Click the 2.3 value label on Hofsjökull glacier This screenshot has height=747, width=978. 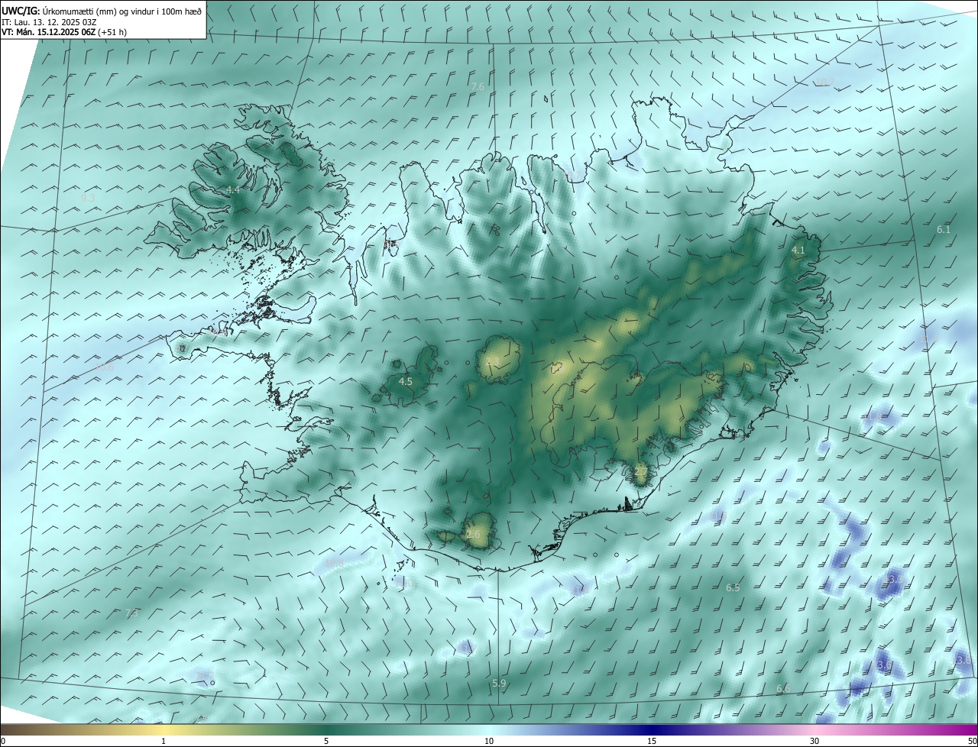coord(492,361)
